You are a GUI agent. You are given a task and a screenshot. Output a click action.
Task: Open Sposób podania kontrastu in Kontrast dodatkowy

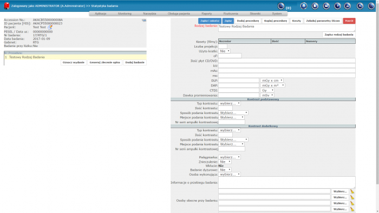tap(233, 139)
